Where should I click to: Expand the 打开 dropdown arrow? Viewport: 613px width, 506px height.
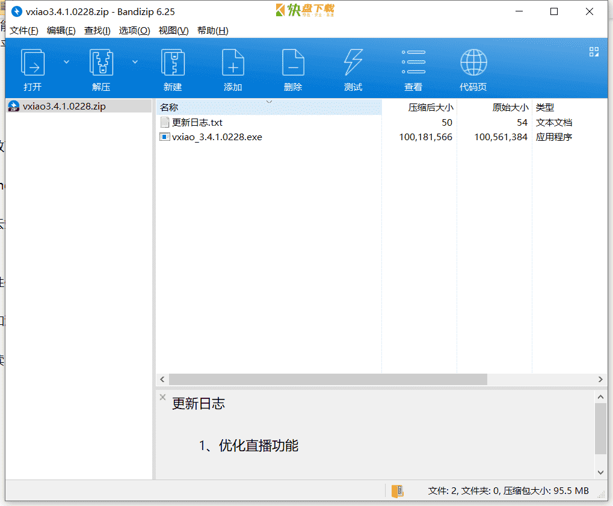pyautogui.click(x=66, y=62)
